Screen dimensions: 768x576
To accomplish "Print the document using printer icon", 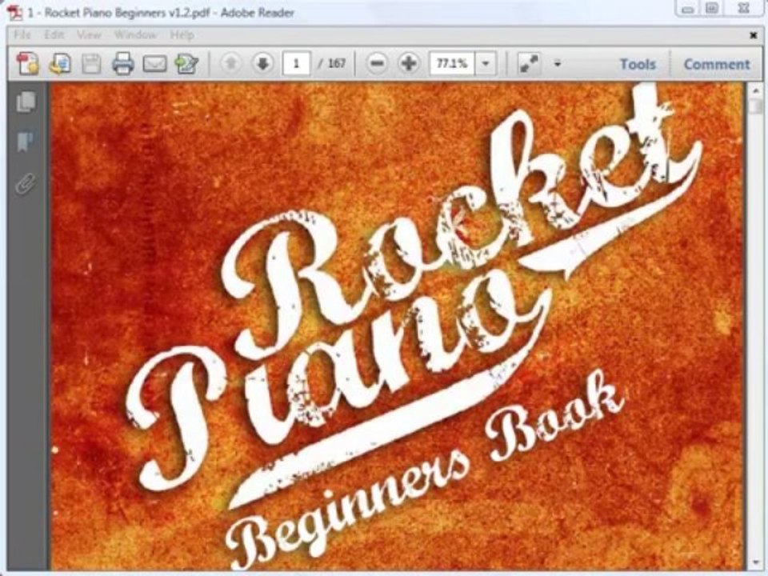I will click(122, 64).
